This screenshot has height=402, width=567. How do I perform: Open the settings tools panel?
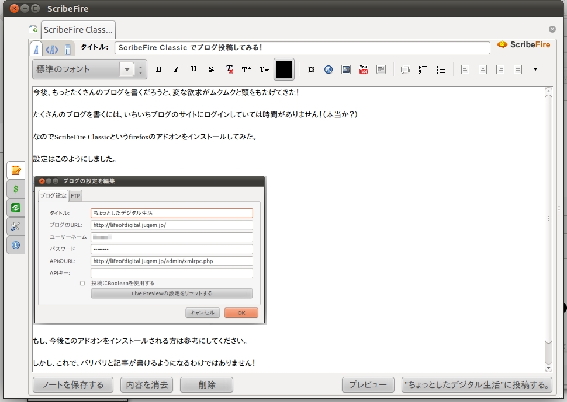[x=16, y=226]
